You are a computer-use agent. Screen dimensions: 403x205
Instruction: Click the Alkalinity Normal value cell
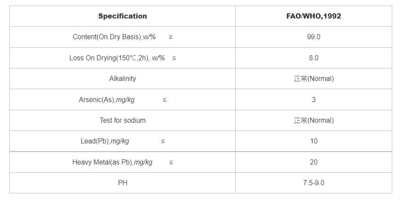pos(313,79)
